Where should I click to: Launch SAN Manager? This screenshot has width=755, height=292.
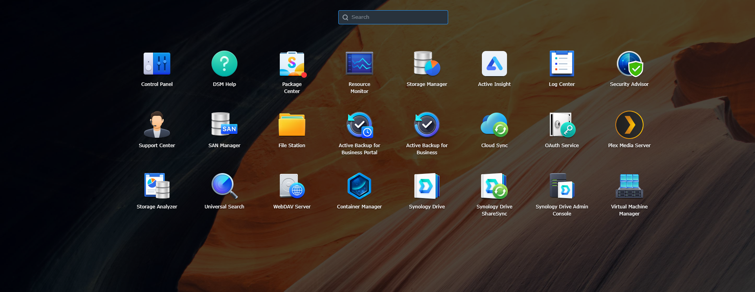tap(224, 125)
